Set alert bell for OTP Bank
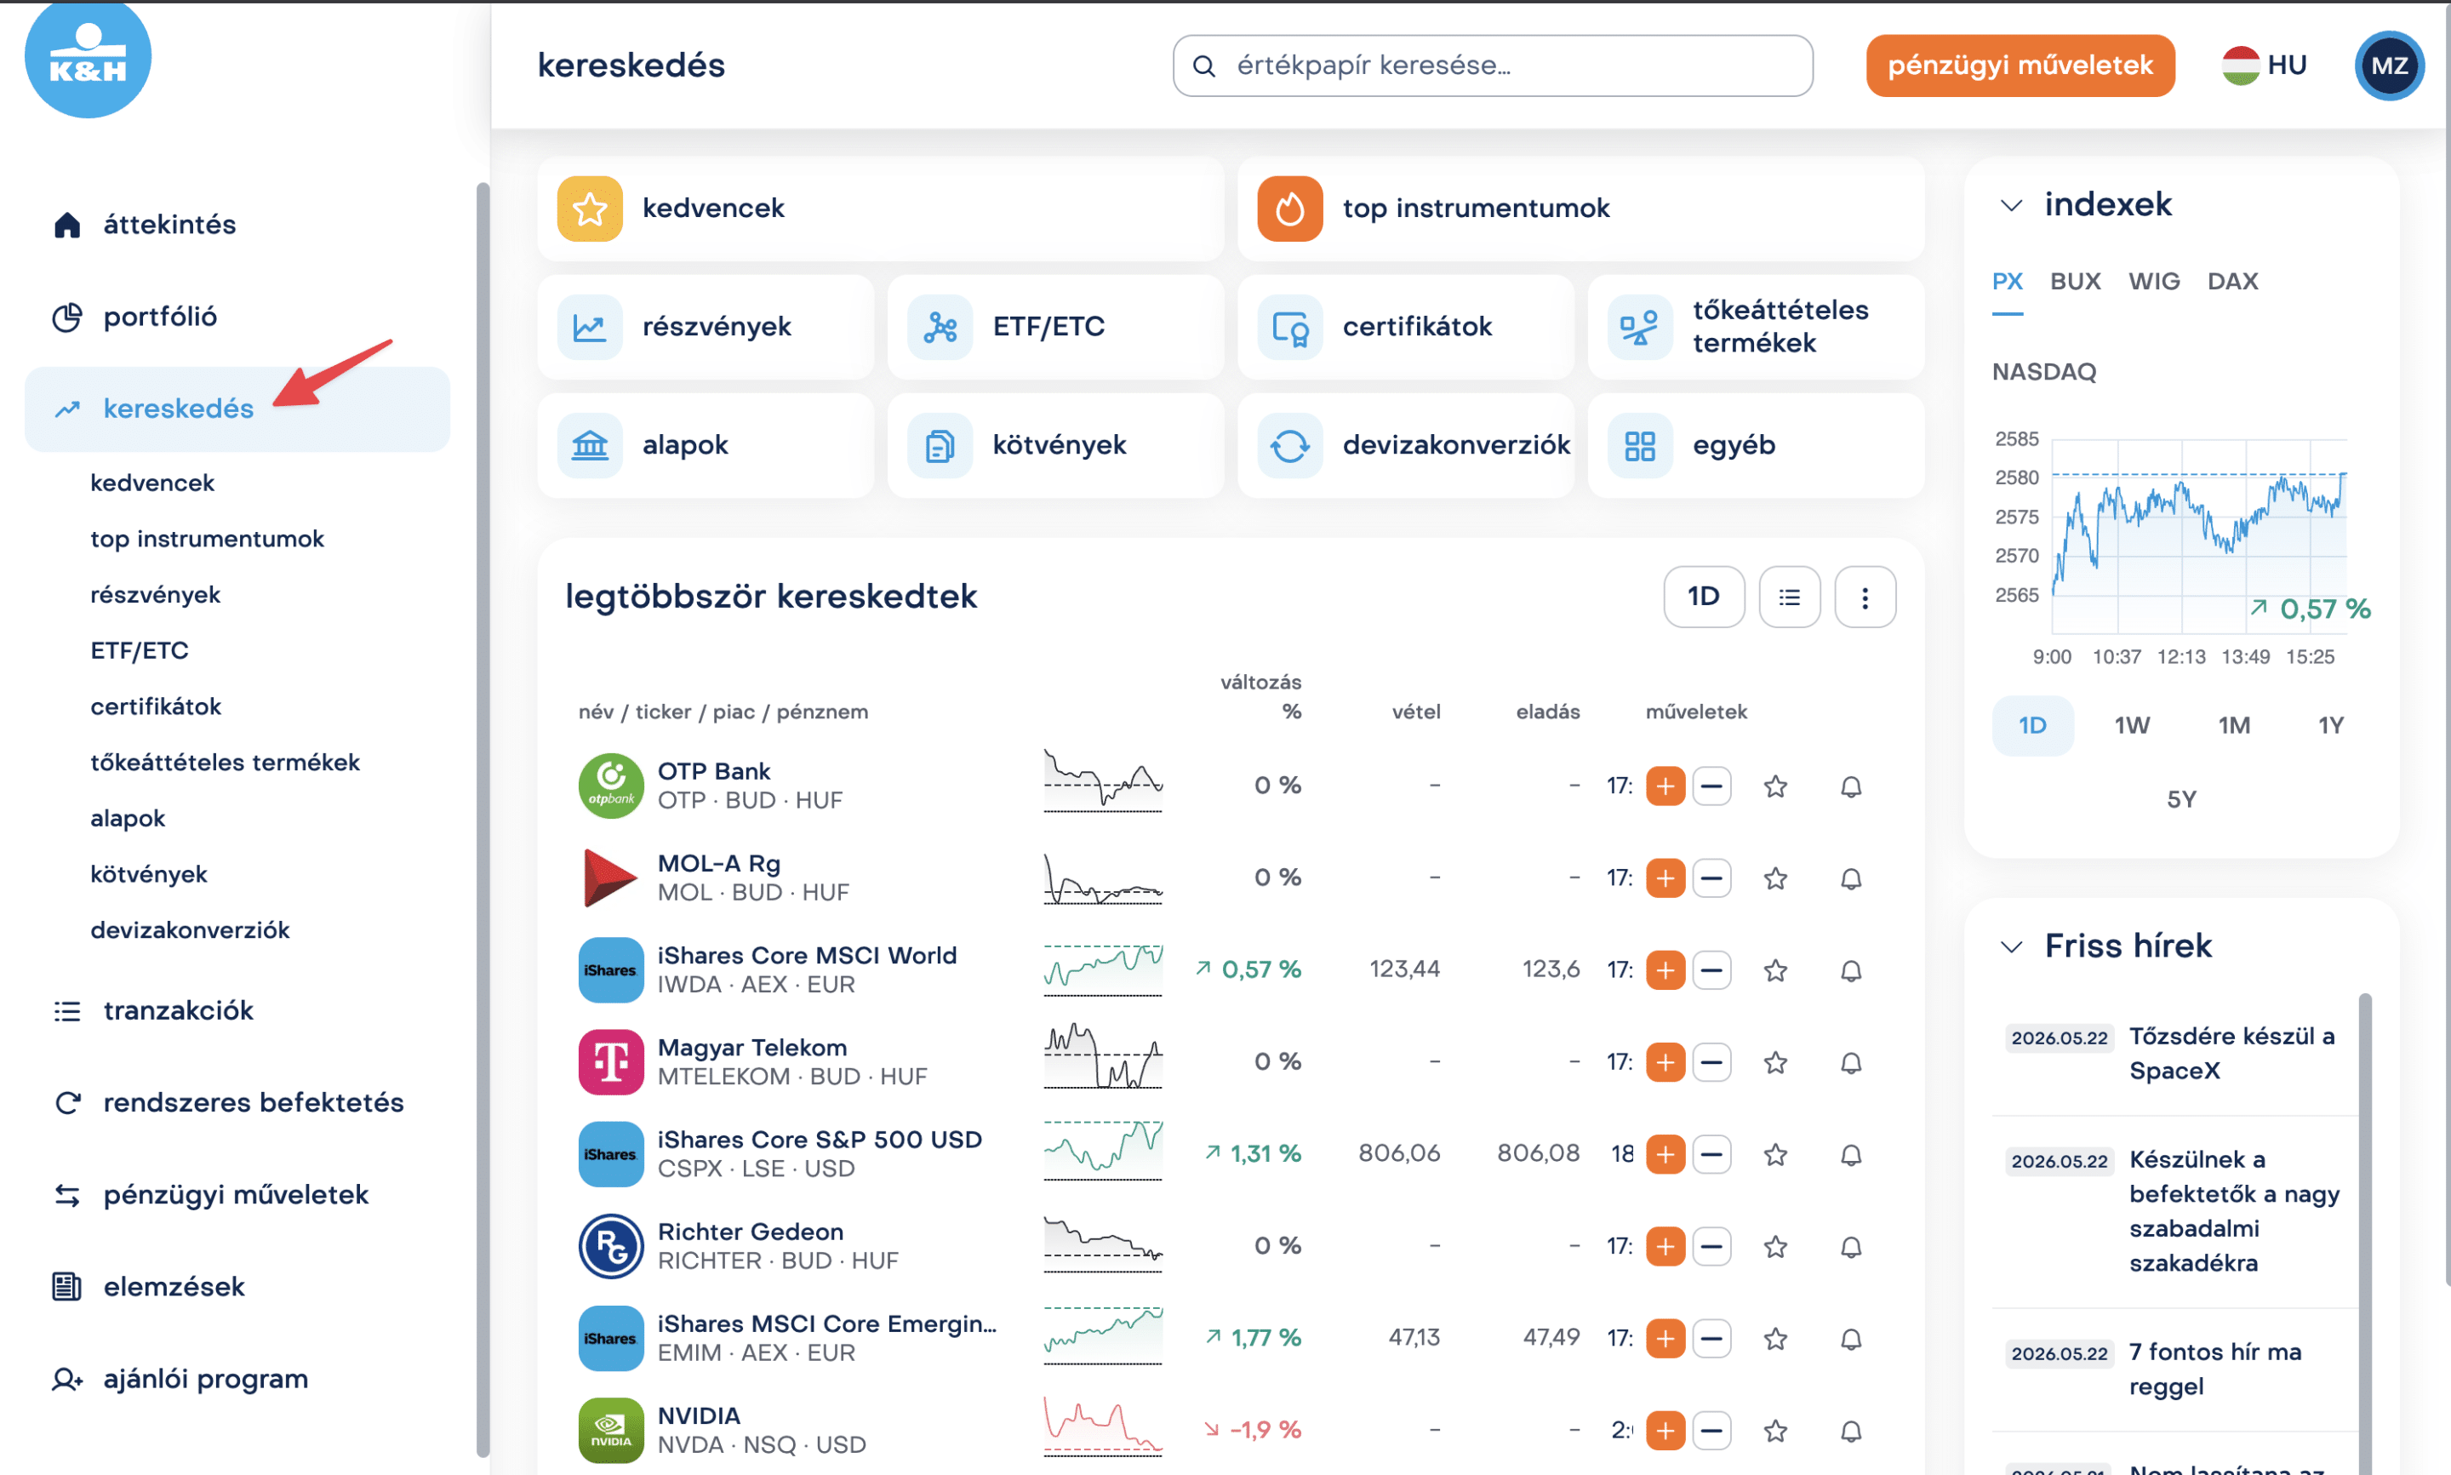The width and height of the screenshot is (2451, 1475). pos(1850,787)
